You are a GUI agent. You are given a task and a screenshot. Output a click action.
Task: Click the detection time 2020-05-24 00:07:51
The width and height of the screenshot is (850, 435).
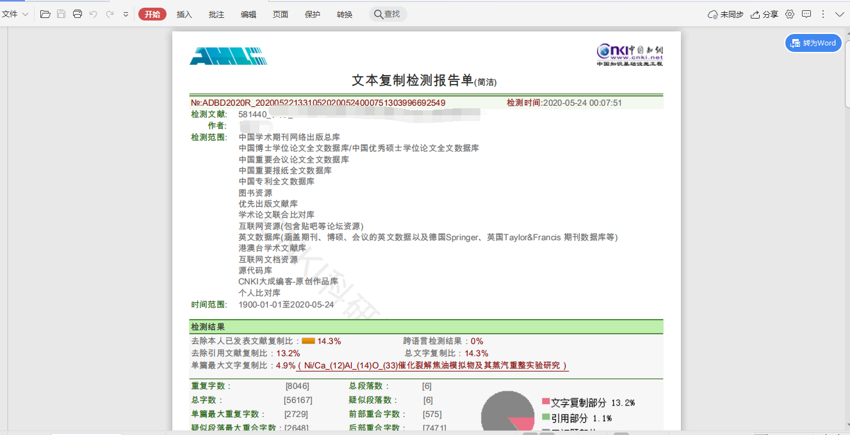[582, 103]
